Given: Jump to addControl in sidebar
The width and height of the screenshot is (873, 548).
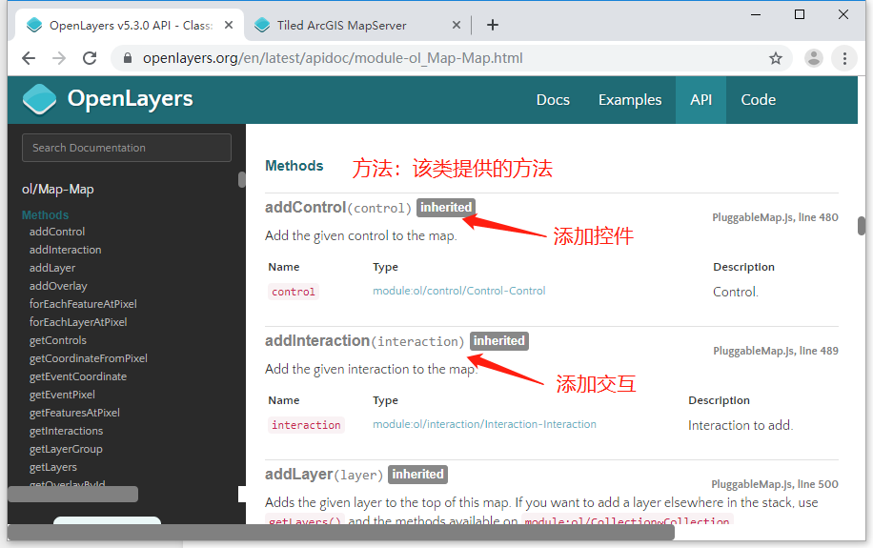Looking at the screenshot, I should click(57, 232).
